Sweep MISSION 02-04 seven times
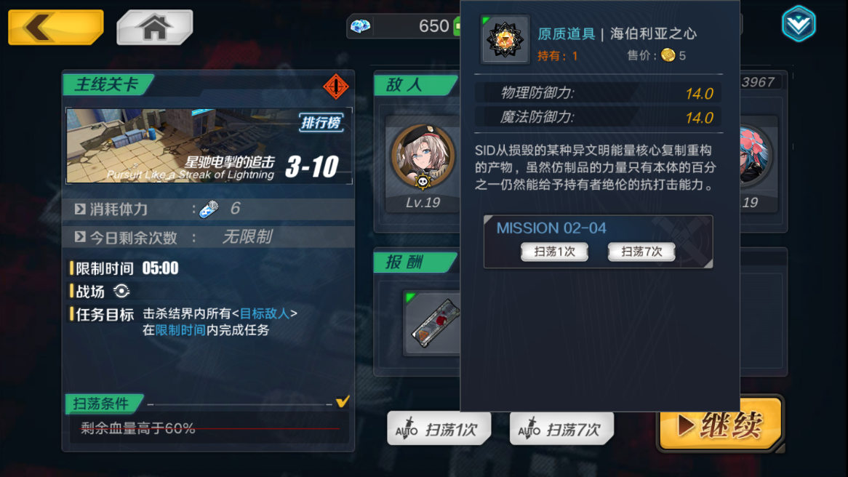Screen dimensions: 848x477 coord(641,252)
